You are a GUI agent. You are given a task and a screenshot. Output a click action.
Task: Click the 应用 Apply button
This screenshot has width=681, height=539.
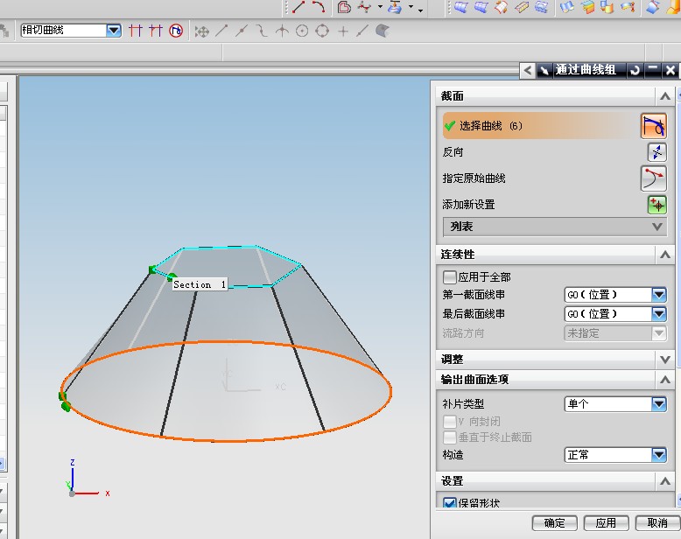click(606, 523)
